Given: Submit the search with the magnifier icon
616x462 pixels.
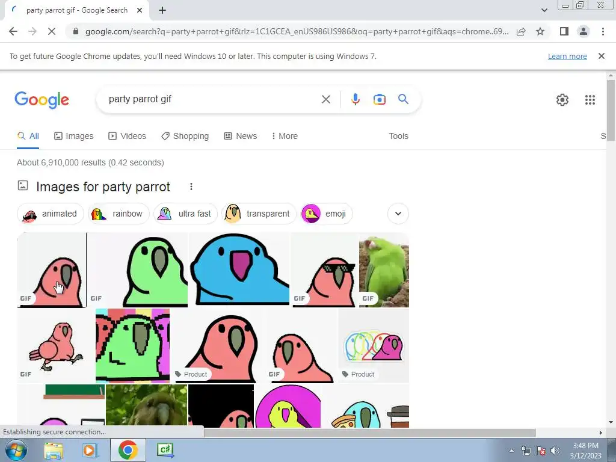Looking at the screenshot, I should tap(403, 99).
